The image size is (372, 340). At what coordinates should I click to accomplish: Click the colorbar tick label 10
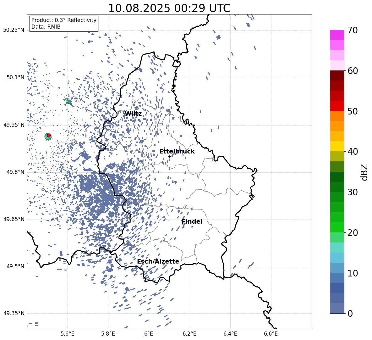coord(353,273)
